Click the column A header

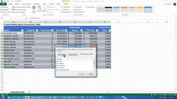tap(14, 22)
